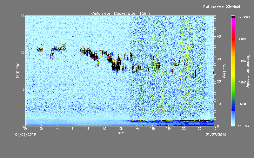This screenshot has height=158, width=254.
Task: Click the '120.0' colorbar value
Action: (243, 82)
